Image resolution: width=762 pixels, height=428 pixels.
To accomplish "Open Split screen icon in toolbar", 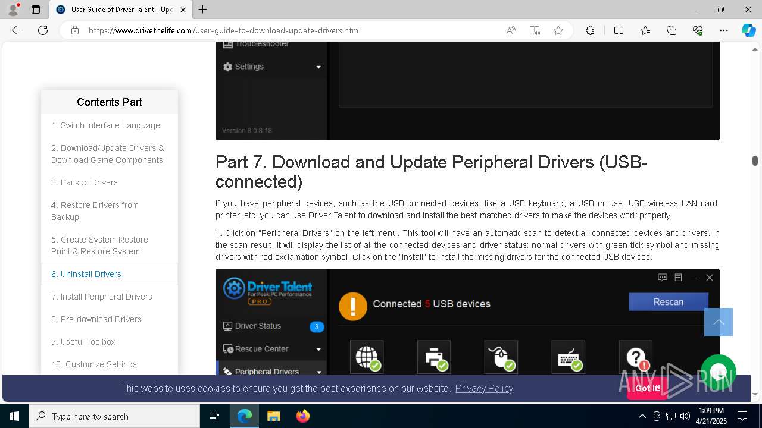I will click(x=619, y=30).
